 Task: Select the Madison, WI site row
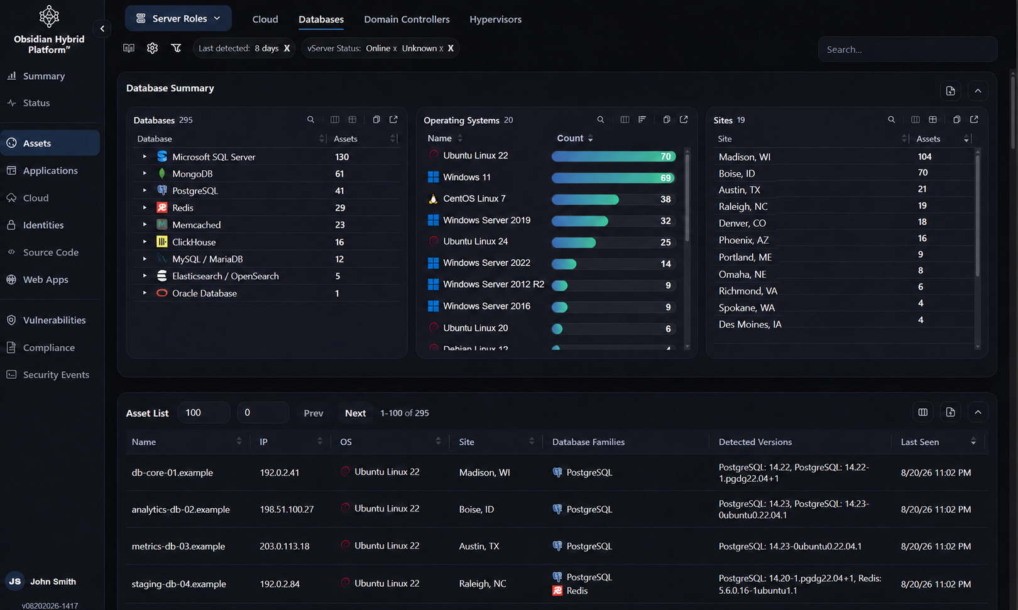[845, 156]
